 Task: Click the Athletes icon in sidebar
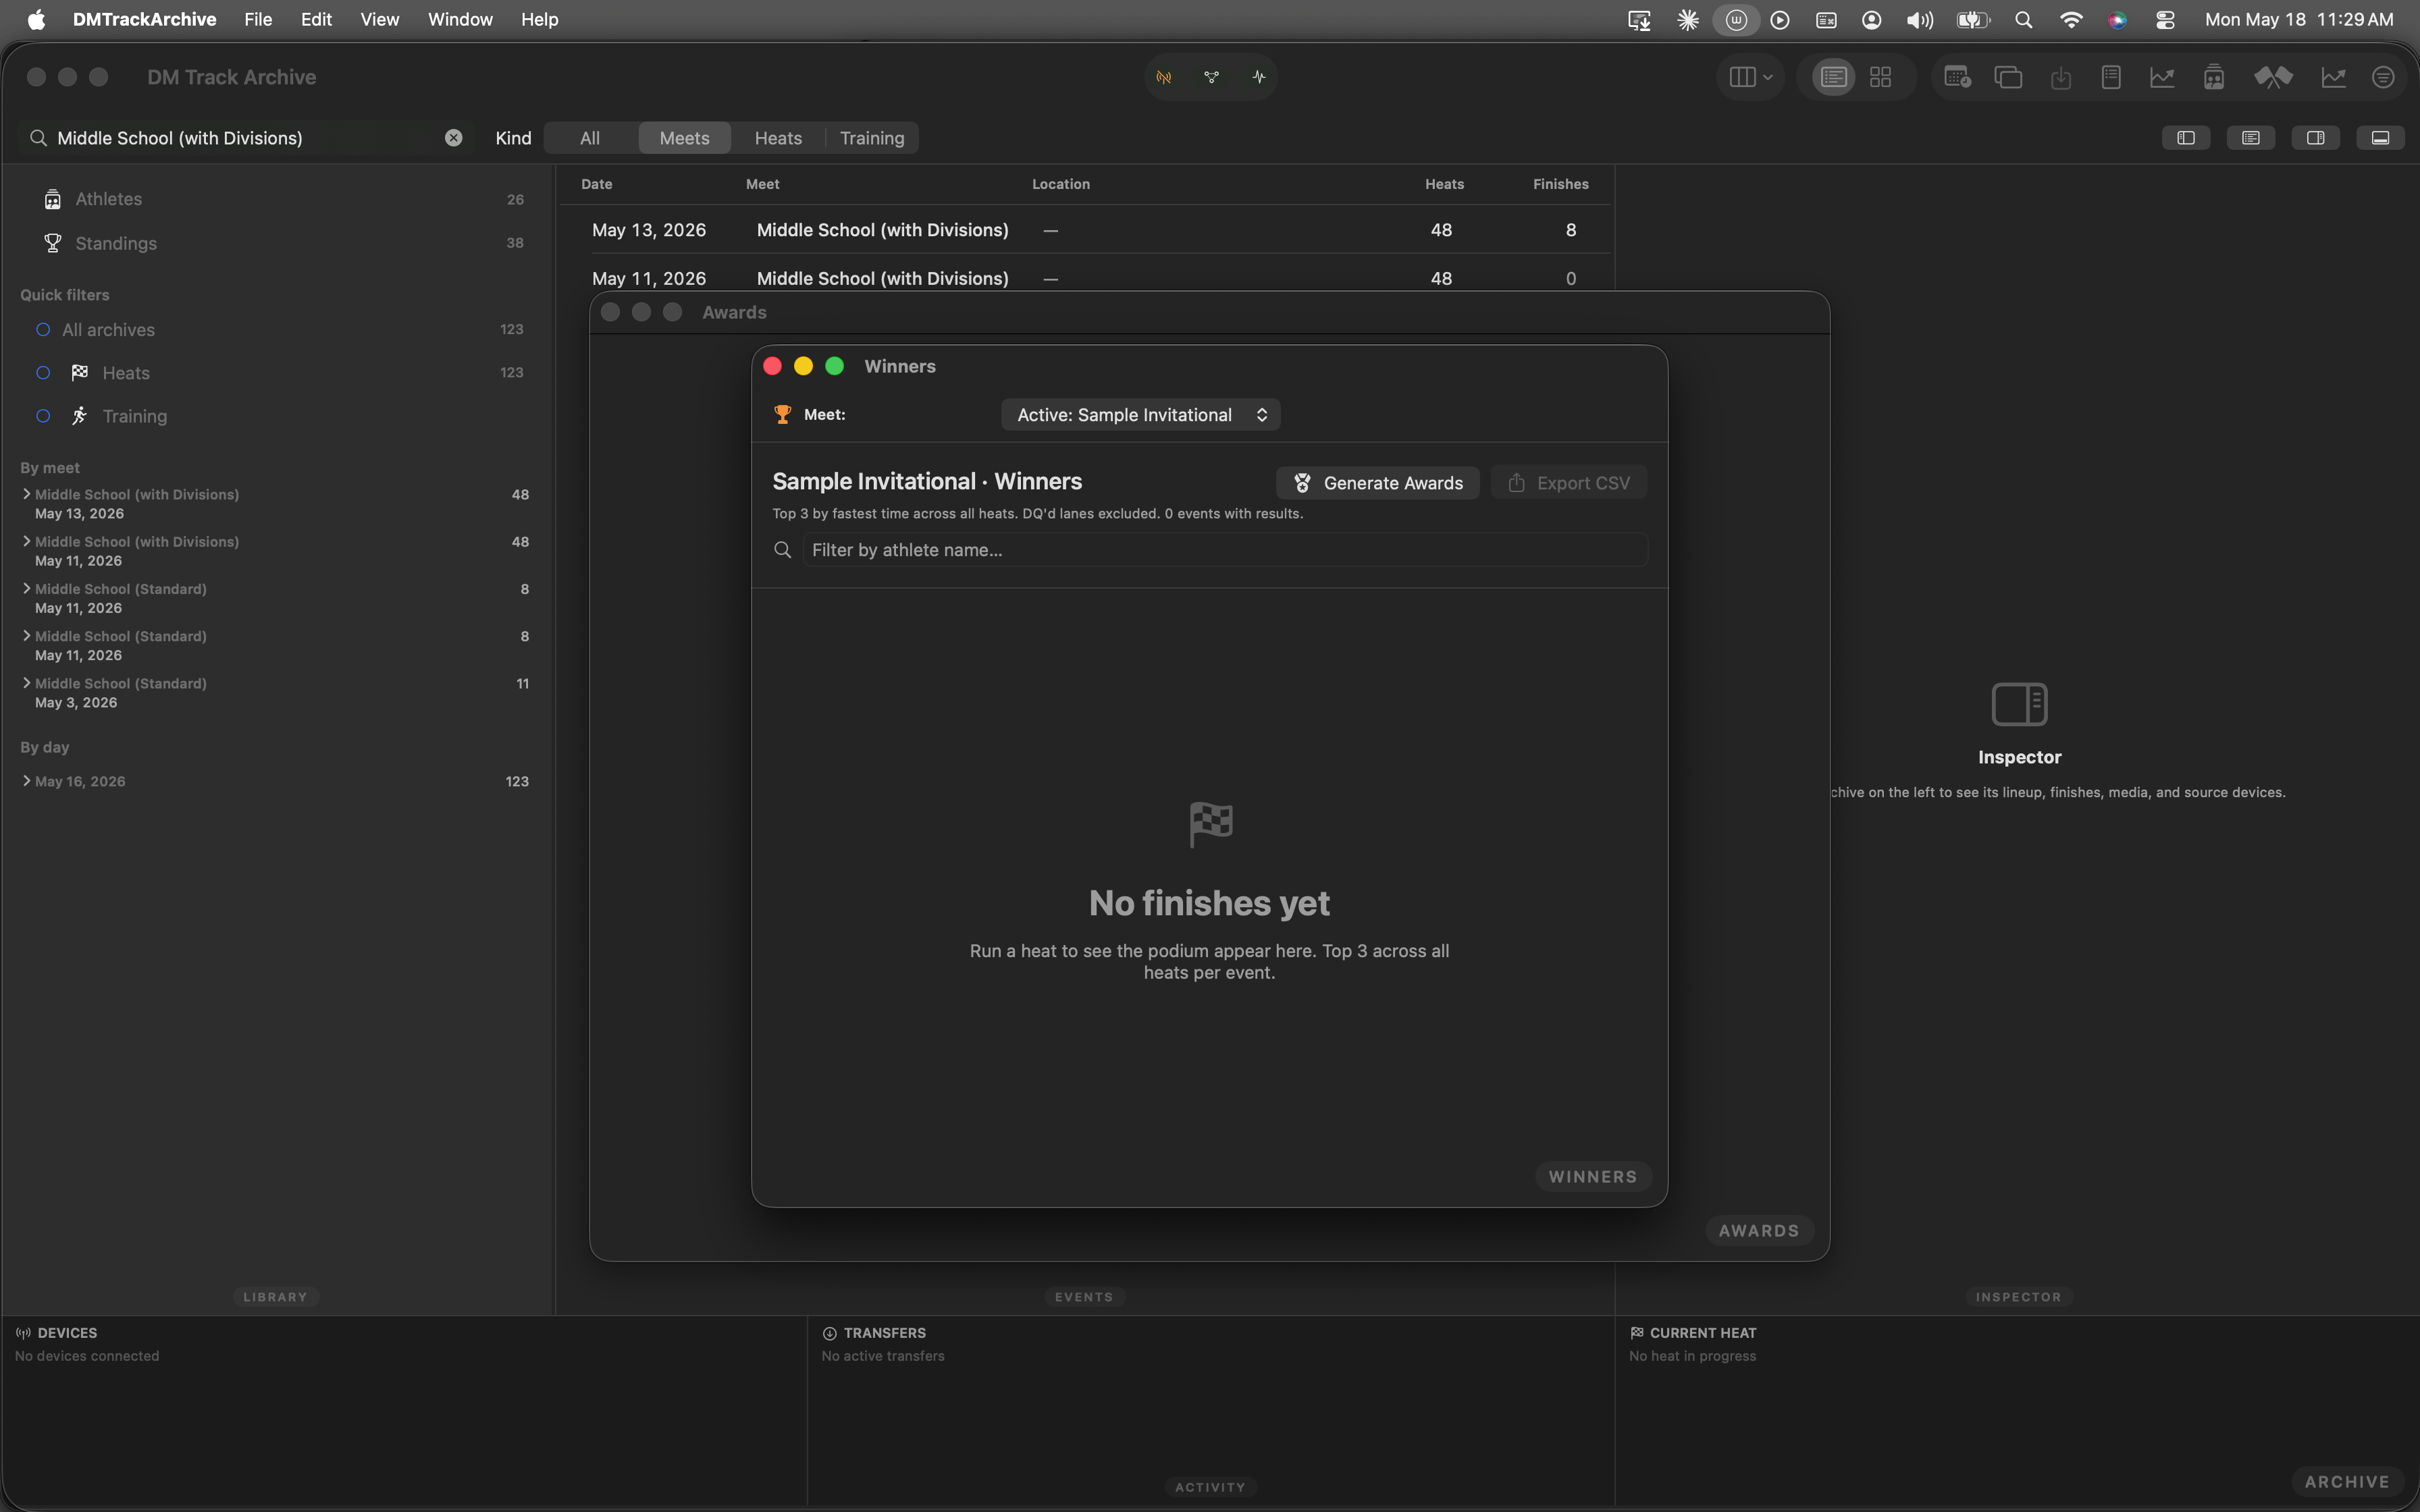(53, 199)
